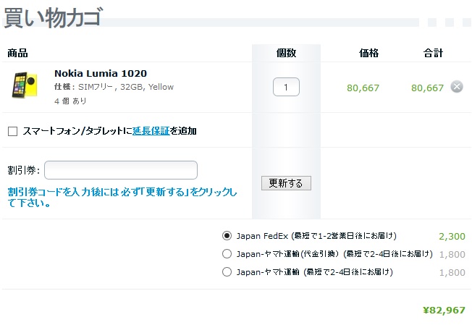The width and height of the screenshot is (472, 325).
Task: Select ヤマト運輸 代金引換 shipping option
Action: (x=227, y=254)
